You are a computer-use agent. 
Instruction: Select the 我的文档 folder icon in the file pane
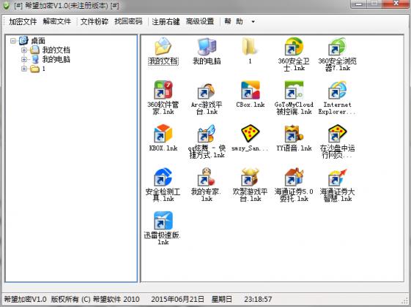(x=163, y=47)
